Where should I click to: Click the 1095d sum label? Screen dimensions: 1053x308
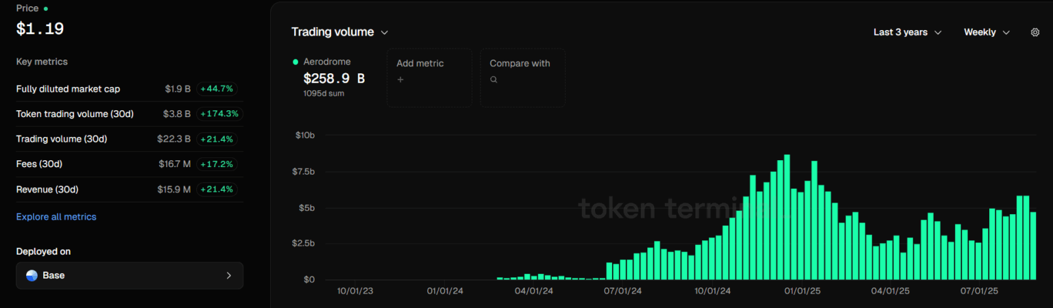(324, 94)
